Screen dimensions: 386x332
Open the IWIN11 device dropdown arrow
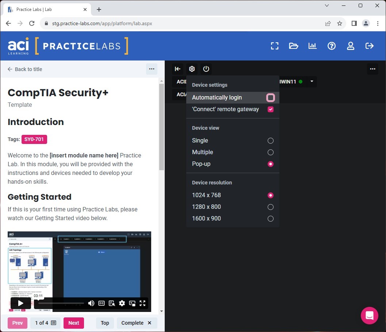[x=312, y=82]
